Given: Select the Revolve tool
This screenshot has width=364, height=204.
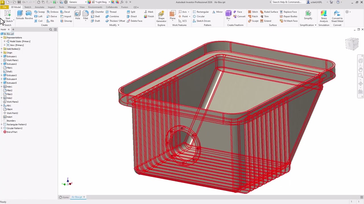Looking at the screenshot, I should pyautogui.click(x=29, y=15).
